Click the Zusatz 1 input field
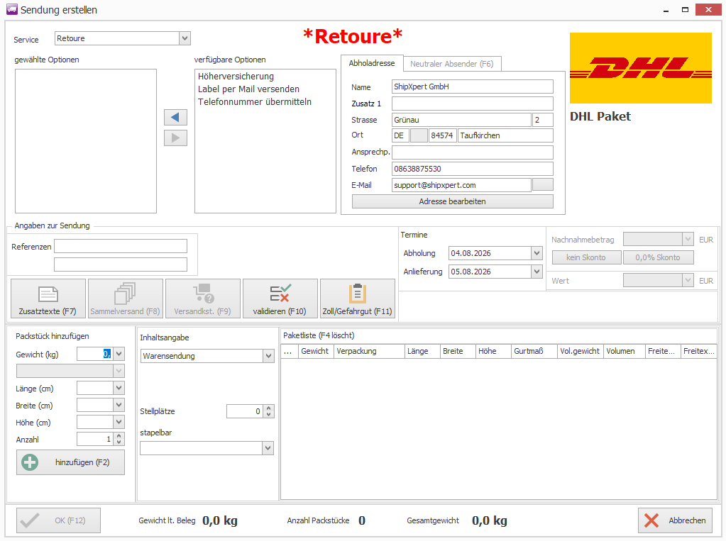 [x=472, y=104]
